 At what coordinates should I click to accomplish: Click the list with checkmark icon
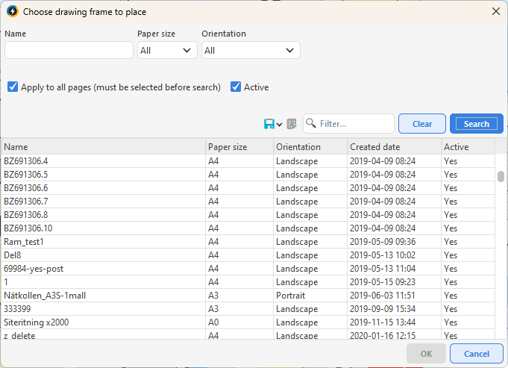[x=292, y=124]
